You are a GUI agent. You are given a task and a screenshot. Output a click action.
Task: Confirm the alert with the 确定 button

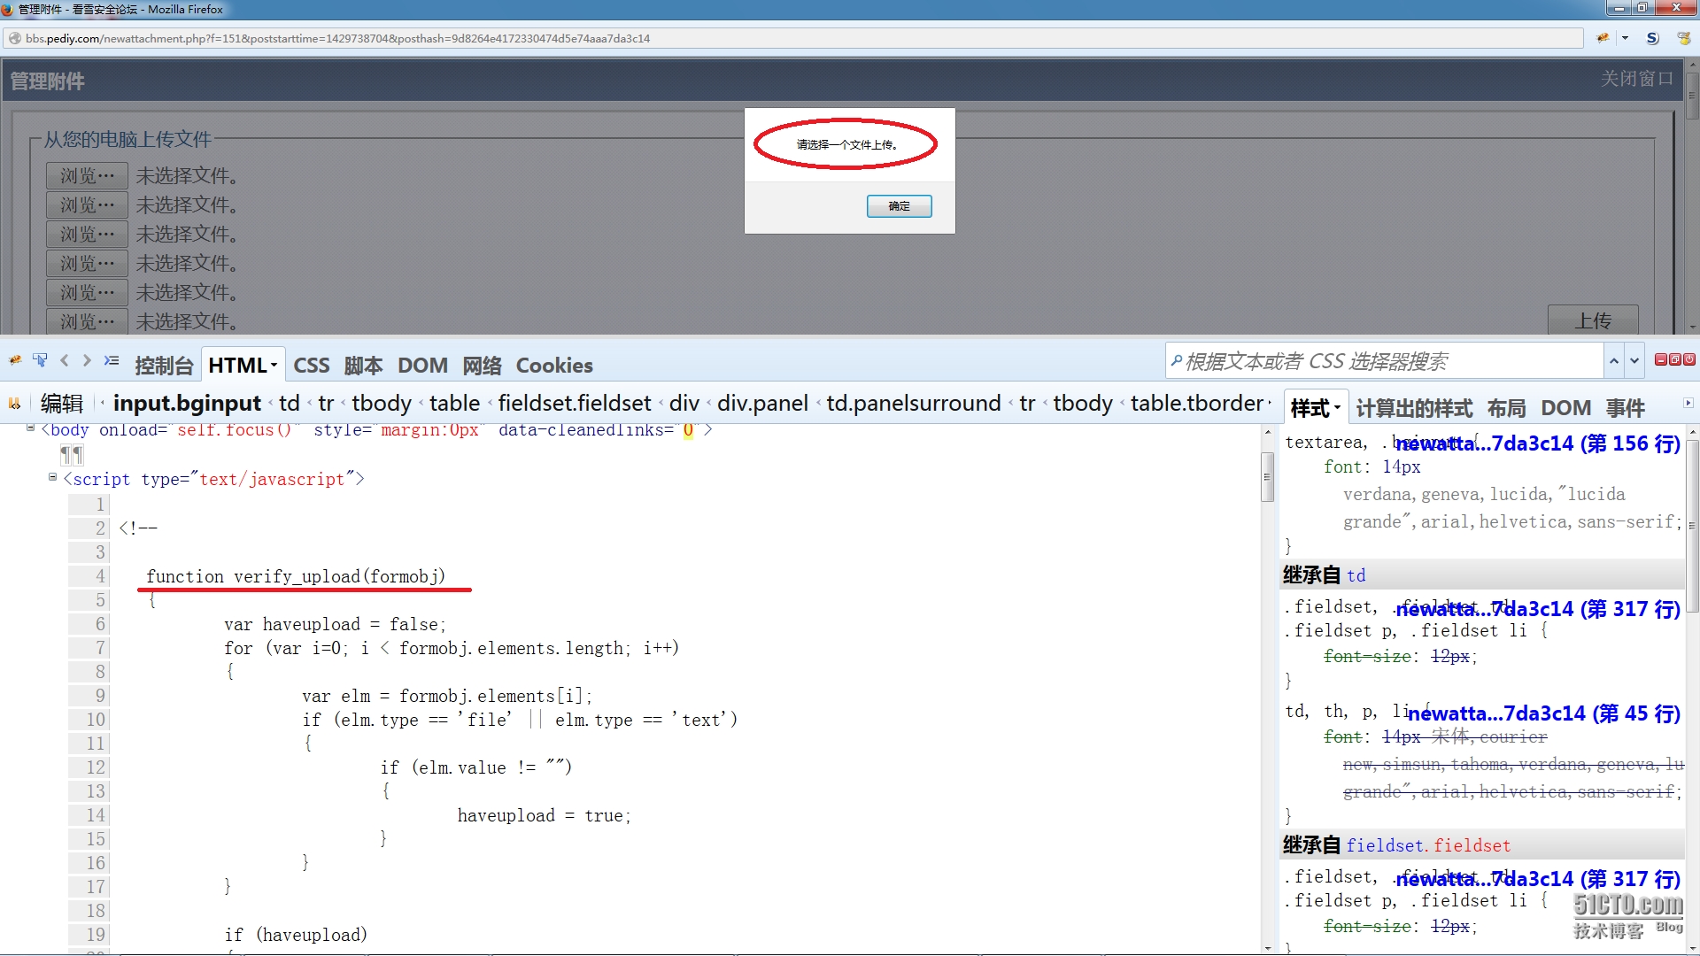[x=899, y=206]
